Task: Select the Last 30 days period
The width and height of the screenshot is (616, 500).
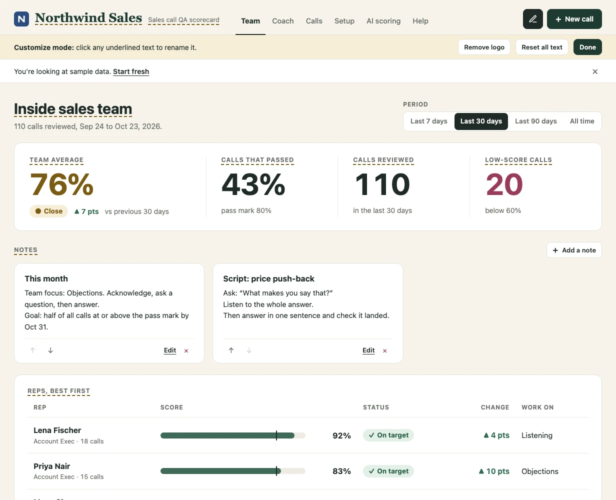Action: point(481,121)
